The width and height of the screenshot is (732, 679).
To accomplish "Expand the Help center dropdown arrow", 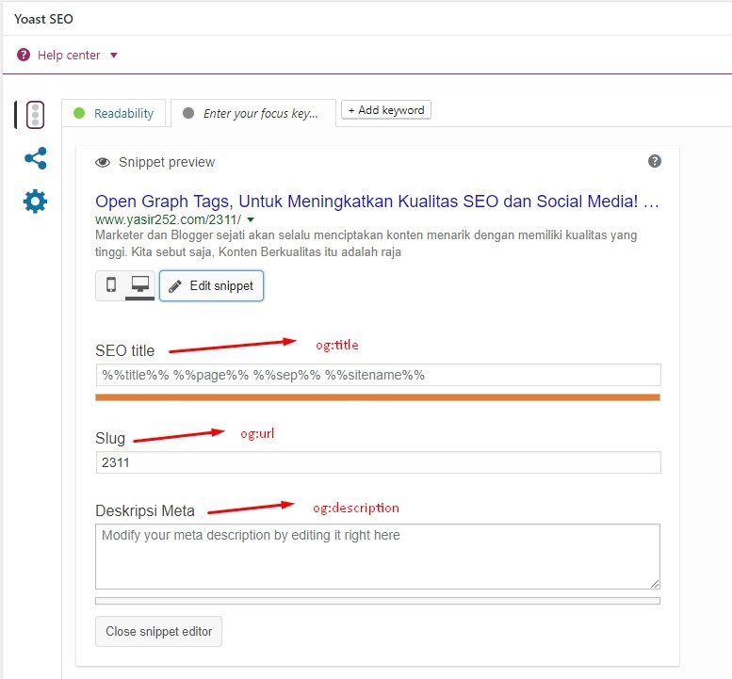I will pos(113,56).
